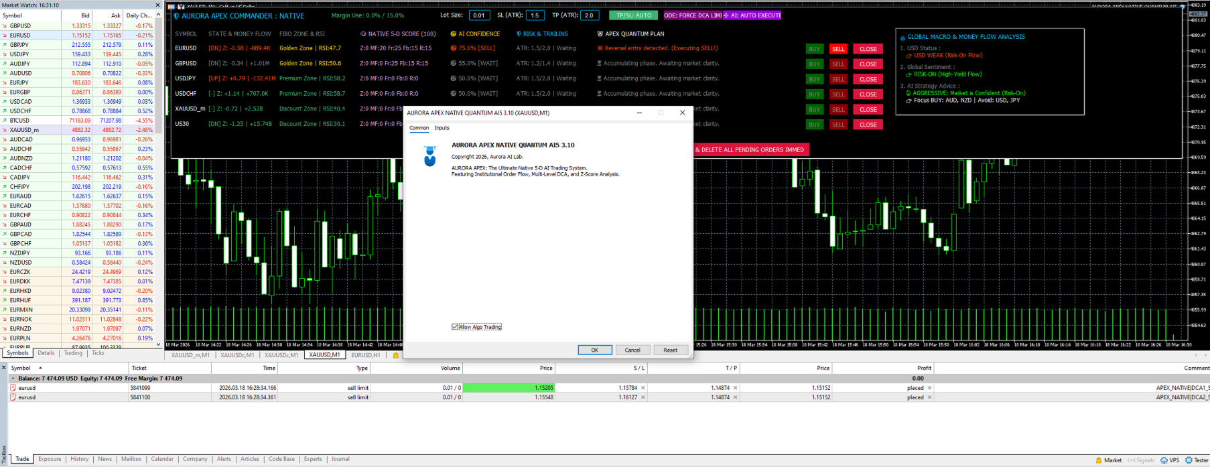Open the VPS status bar icon
Viewport: 1210px width, 467px height.
point(1170,460)
